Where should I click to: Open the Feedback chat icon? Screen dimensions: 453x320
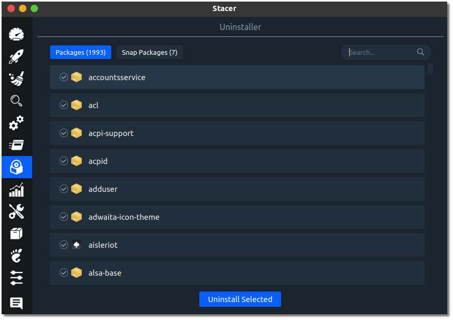[16, 303]
